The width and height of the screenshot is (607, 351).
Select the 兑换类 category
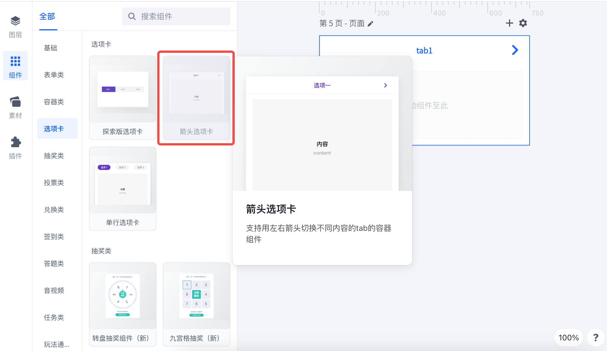[54, 210]
